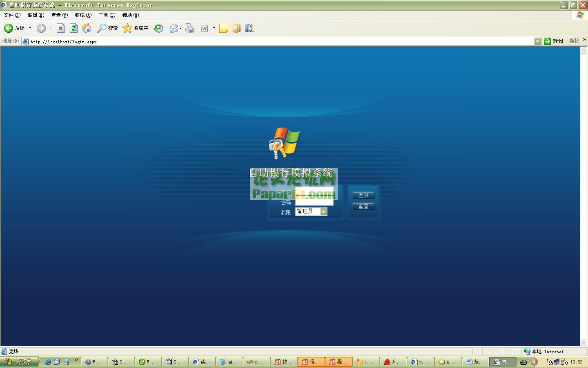Expand the address bar history dropdown
This screenshot has width=588, height=368.
pos(537,41)
